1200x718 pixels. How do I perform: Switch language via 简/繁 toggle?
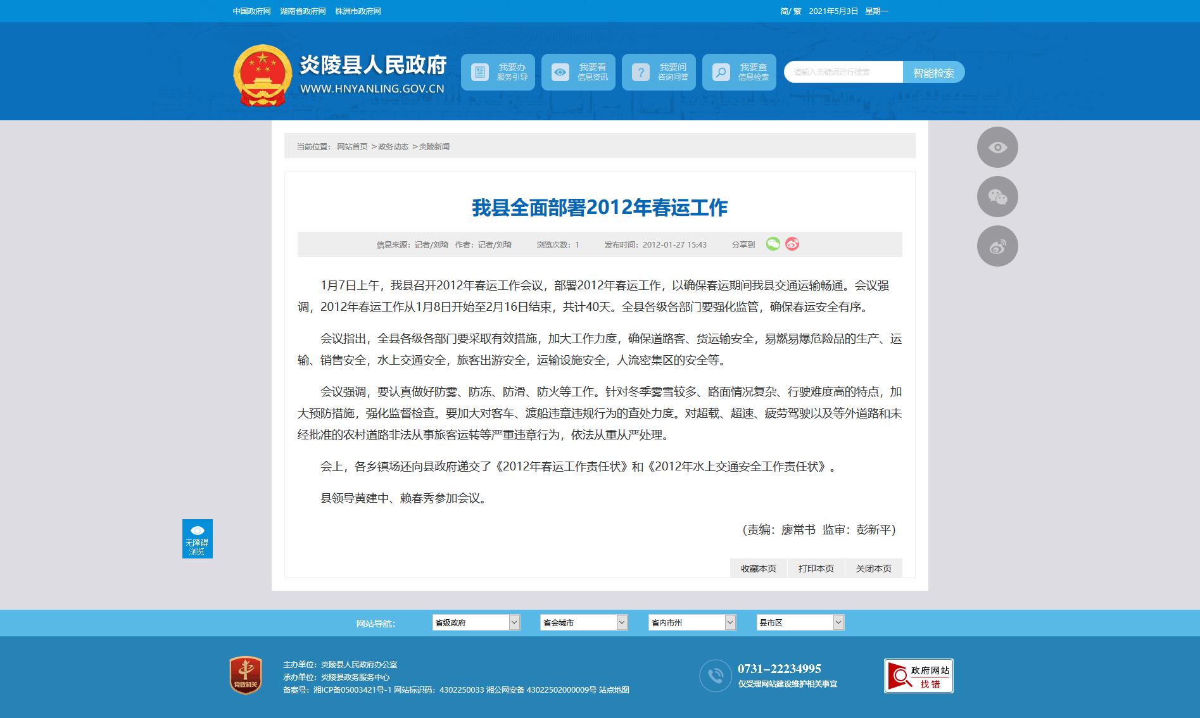coord(790,11)
